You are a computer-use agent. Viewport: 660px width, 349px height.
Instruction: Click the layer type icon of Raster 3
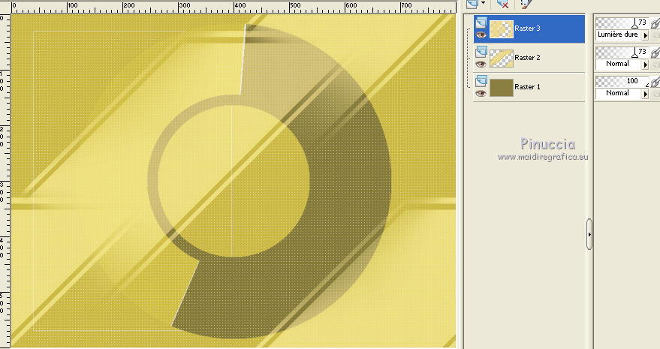(481, 23)
